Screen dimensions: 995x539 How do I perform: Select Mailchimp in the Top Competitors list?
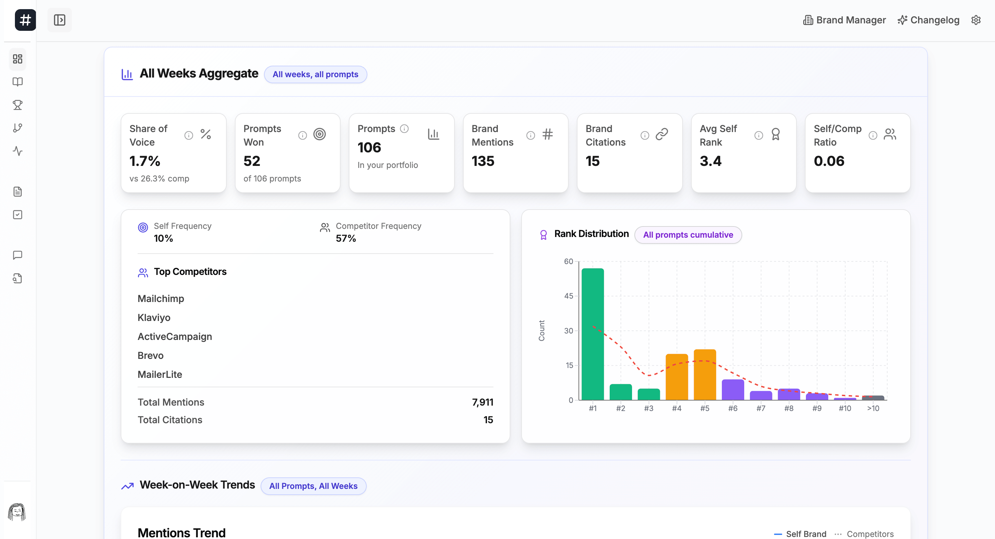(161, 298)
